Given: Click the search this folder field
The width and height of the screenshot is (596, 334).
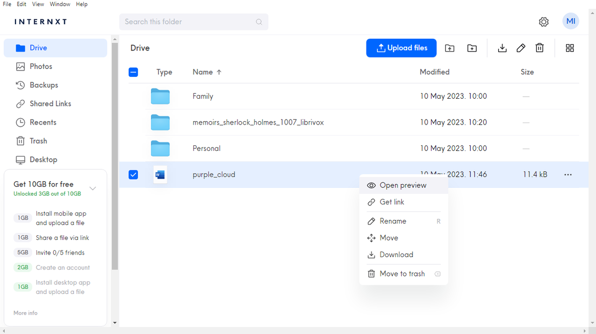Looking at the screenshot, I should click(194, 22).
